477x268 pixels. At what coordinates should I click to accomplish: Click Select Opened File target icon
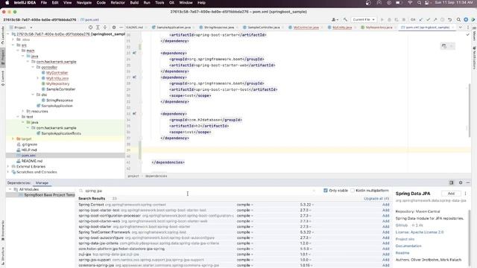click(90, 28)
